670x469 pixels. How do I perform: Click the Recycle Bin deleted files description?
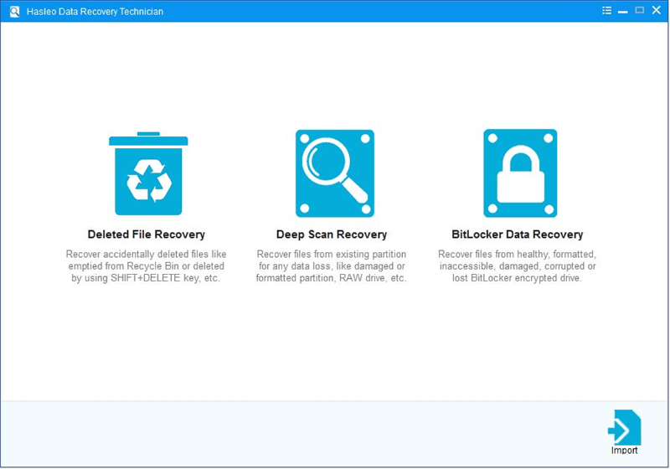click(147, 265)
